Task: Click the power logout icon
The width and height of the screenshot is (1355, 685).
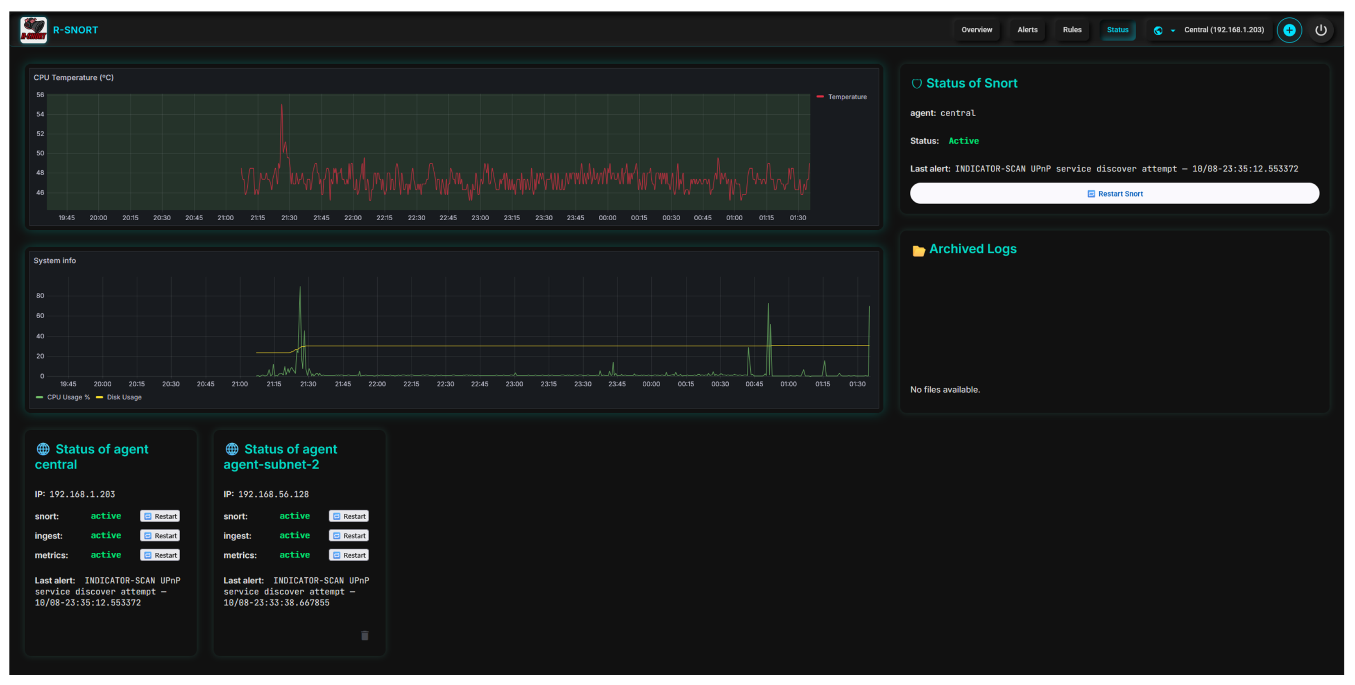Action: (1320, 30)
